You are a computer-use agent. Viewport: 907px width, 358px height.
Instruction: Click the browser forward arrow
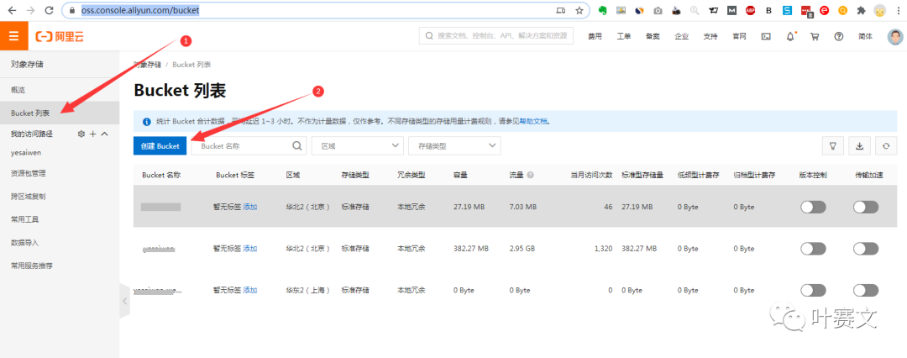click(x=30, y=10)
